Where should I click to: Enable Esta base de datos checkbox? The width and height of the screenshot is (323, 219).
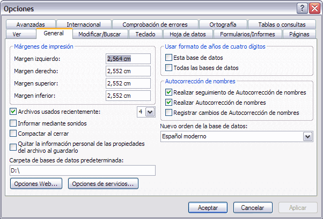click(x=169, y=58)
